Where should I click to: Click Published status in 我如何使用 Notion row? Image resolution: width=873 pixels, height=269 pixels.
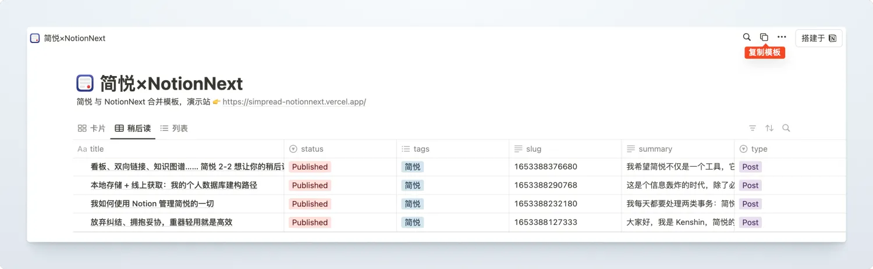pos(310,204)
